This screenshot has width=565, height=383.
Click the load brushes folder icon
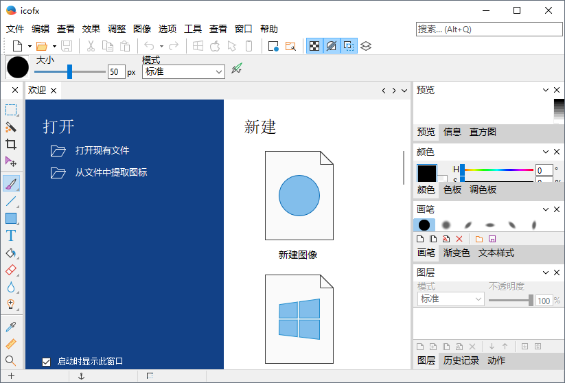pos(479,239)
